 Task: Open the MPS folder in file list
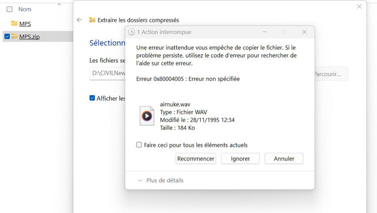point(25,24)
